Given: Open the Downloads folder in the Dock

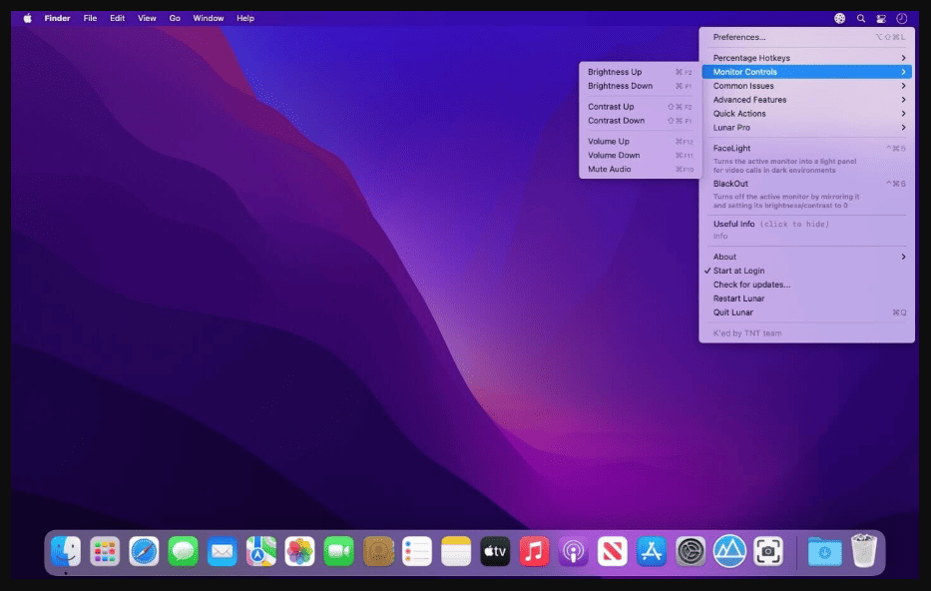Looking at the screenshot, I should 824,551.
